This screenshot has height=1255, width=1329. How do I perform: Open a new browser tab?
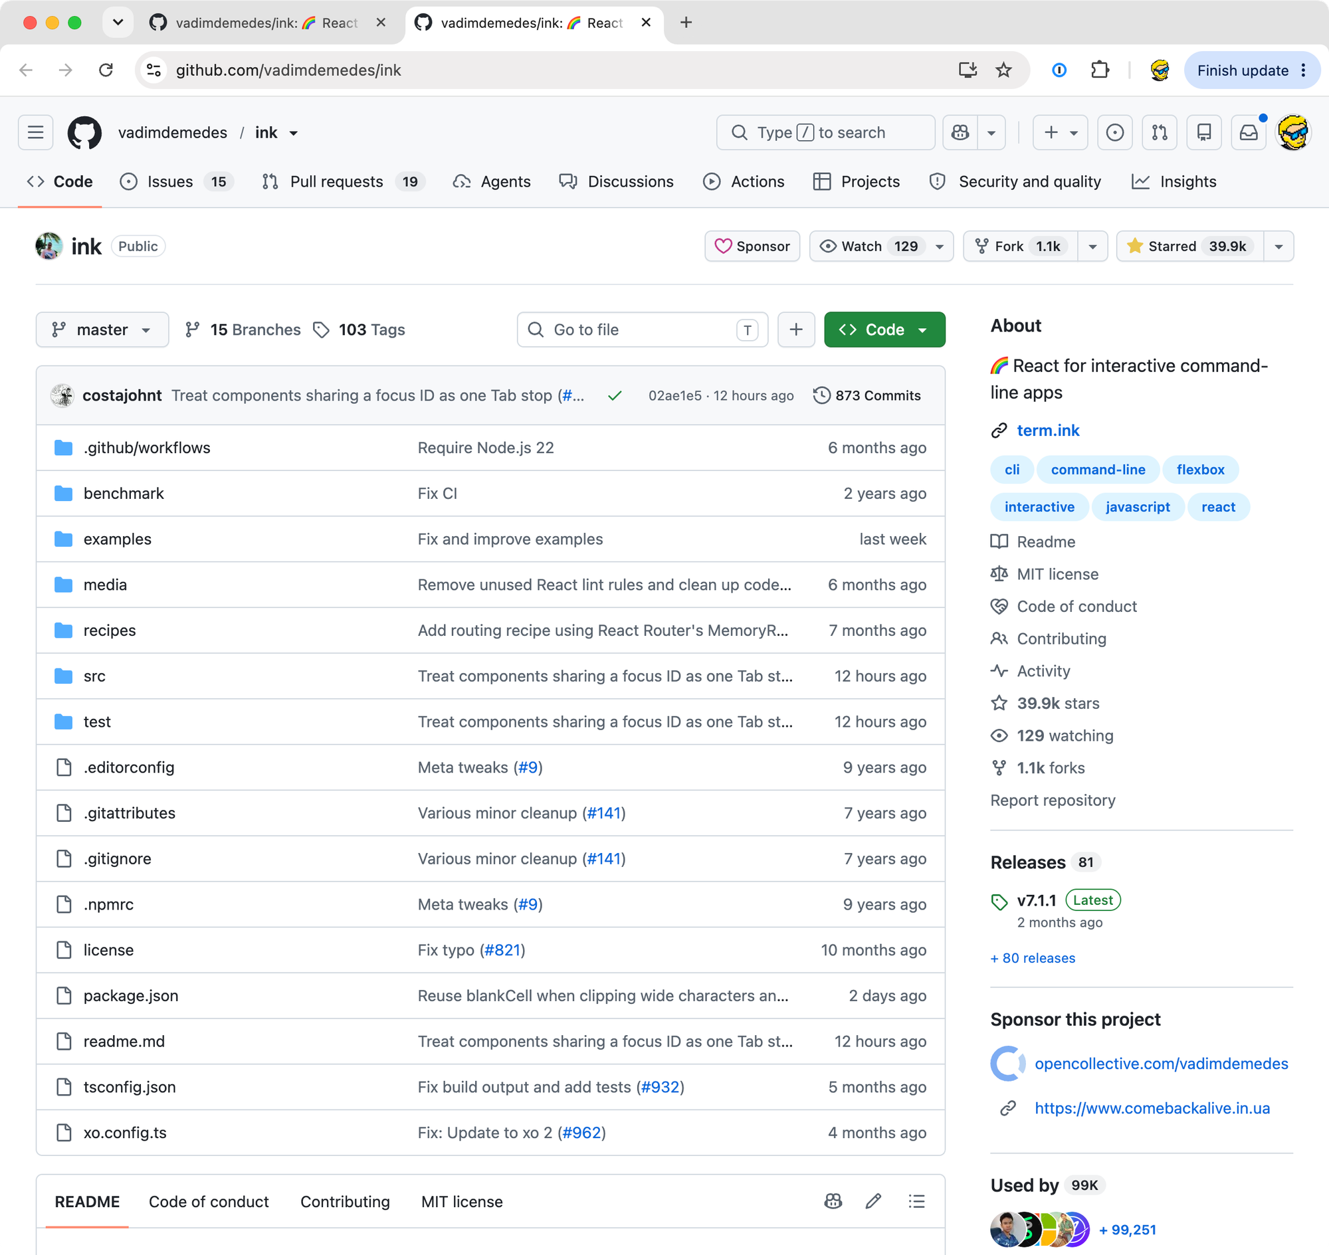[x=686, y=23]
